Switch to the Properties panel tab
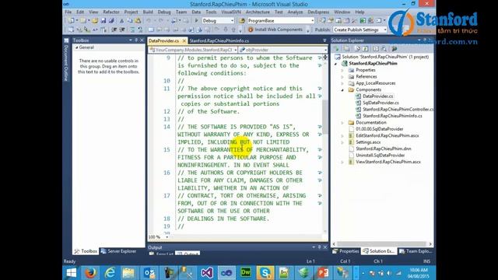The width and height of the screenshot is (498, 280). point(345,251)
